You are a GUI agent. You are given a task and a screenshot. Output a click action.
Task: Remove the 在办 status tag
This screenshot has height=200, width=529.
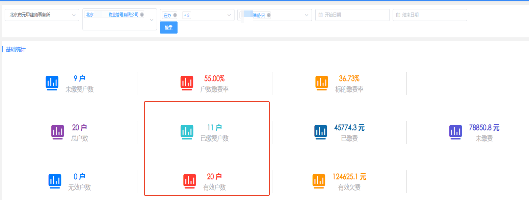(175, 15)
